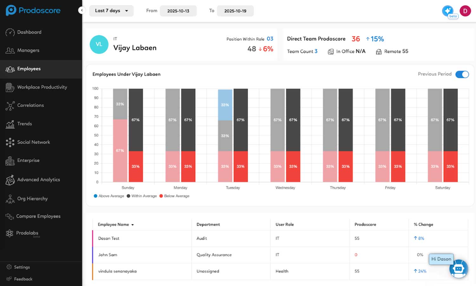476x286 pixels.
Task: Go to Compare Employees page
Action: pyautogui.click(x=38, y=216)
